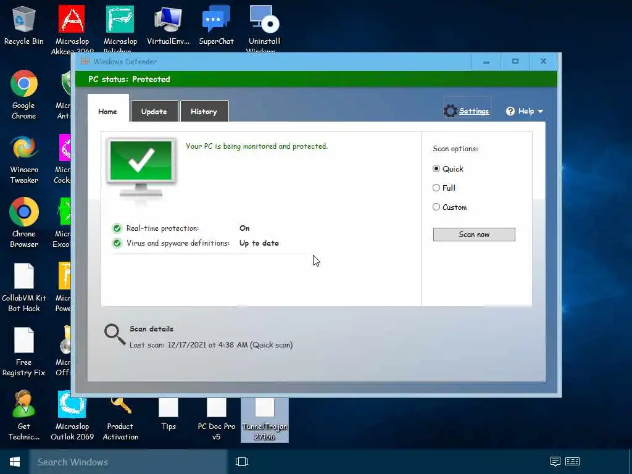The width and height of the screenshot is (632, 474).
Task: Click the "Up to date" status text
Action: tap(259, 243)
